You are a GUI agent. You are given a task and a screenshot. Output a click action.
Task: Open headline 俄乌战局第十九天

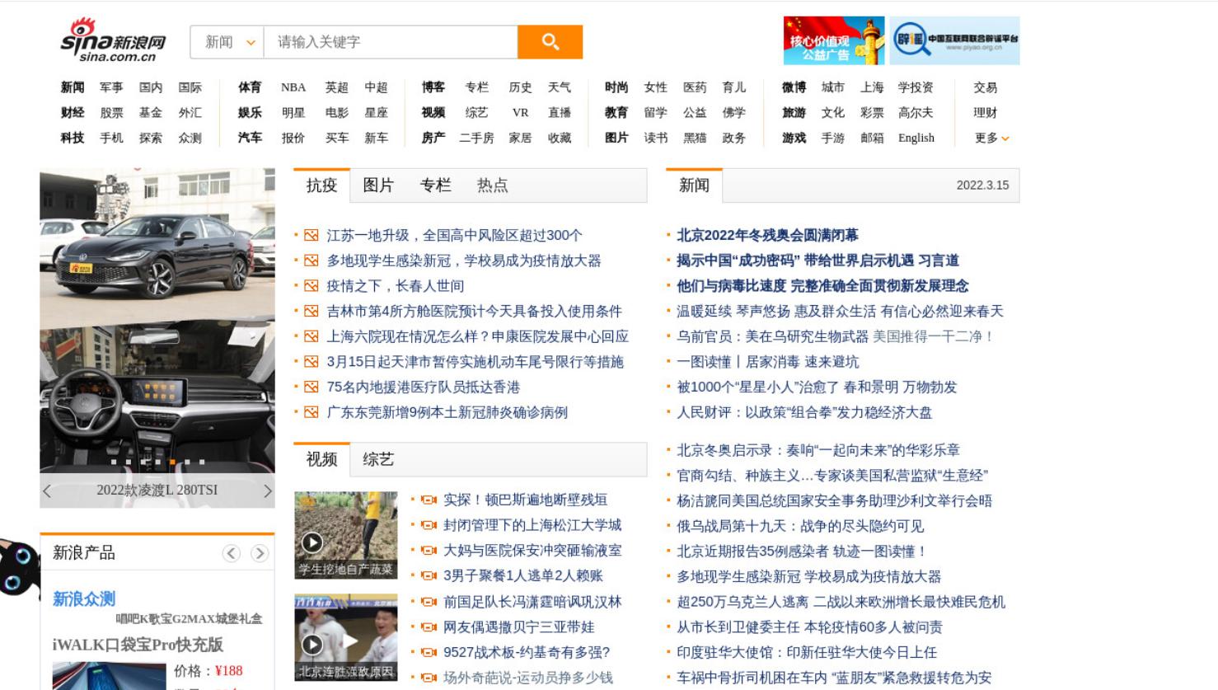click(x=800, y=526)
